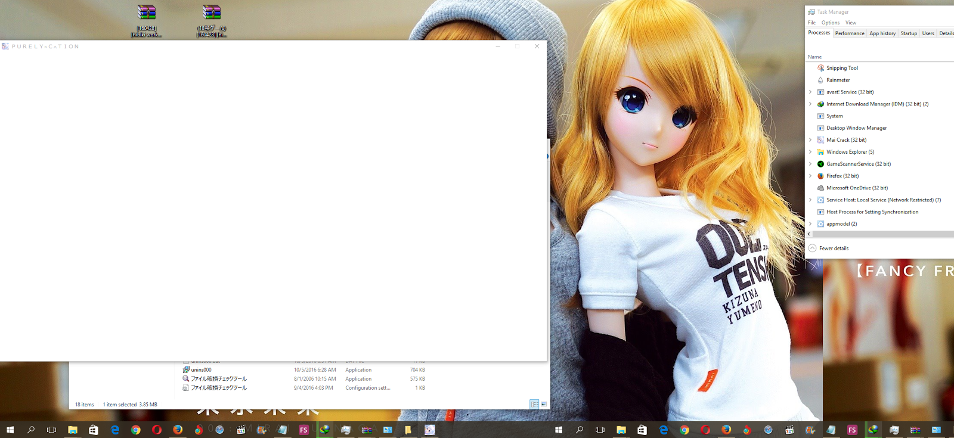Open Microsoft Edge from the left taskbar

115,430
